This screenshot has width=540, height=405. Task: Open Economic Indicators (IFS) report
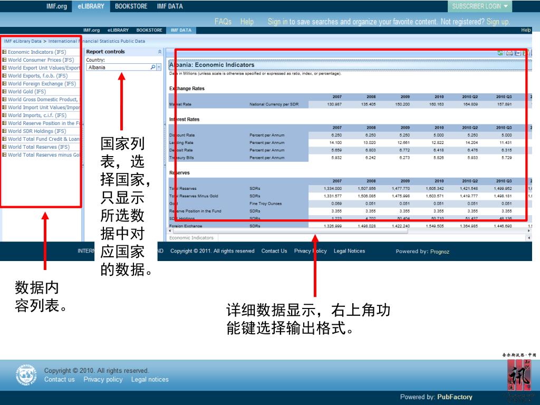[x=37, y=52]
